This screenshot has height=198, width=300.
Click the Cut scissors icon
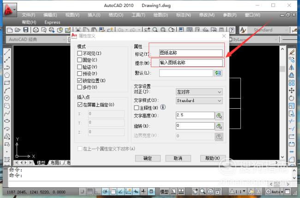coord(78,30)
